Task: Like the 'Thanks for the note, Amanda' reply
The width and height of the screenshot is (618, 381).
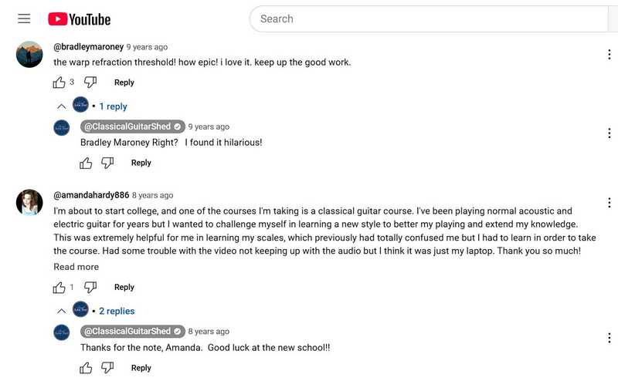Action: [86, 368]
